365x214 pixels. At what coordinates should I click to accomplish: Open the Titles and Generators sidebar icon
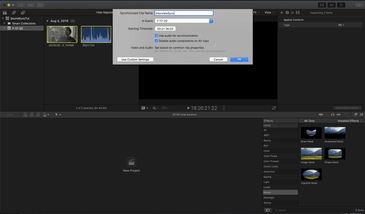coord(23,13)
